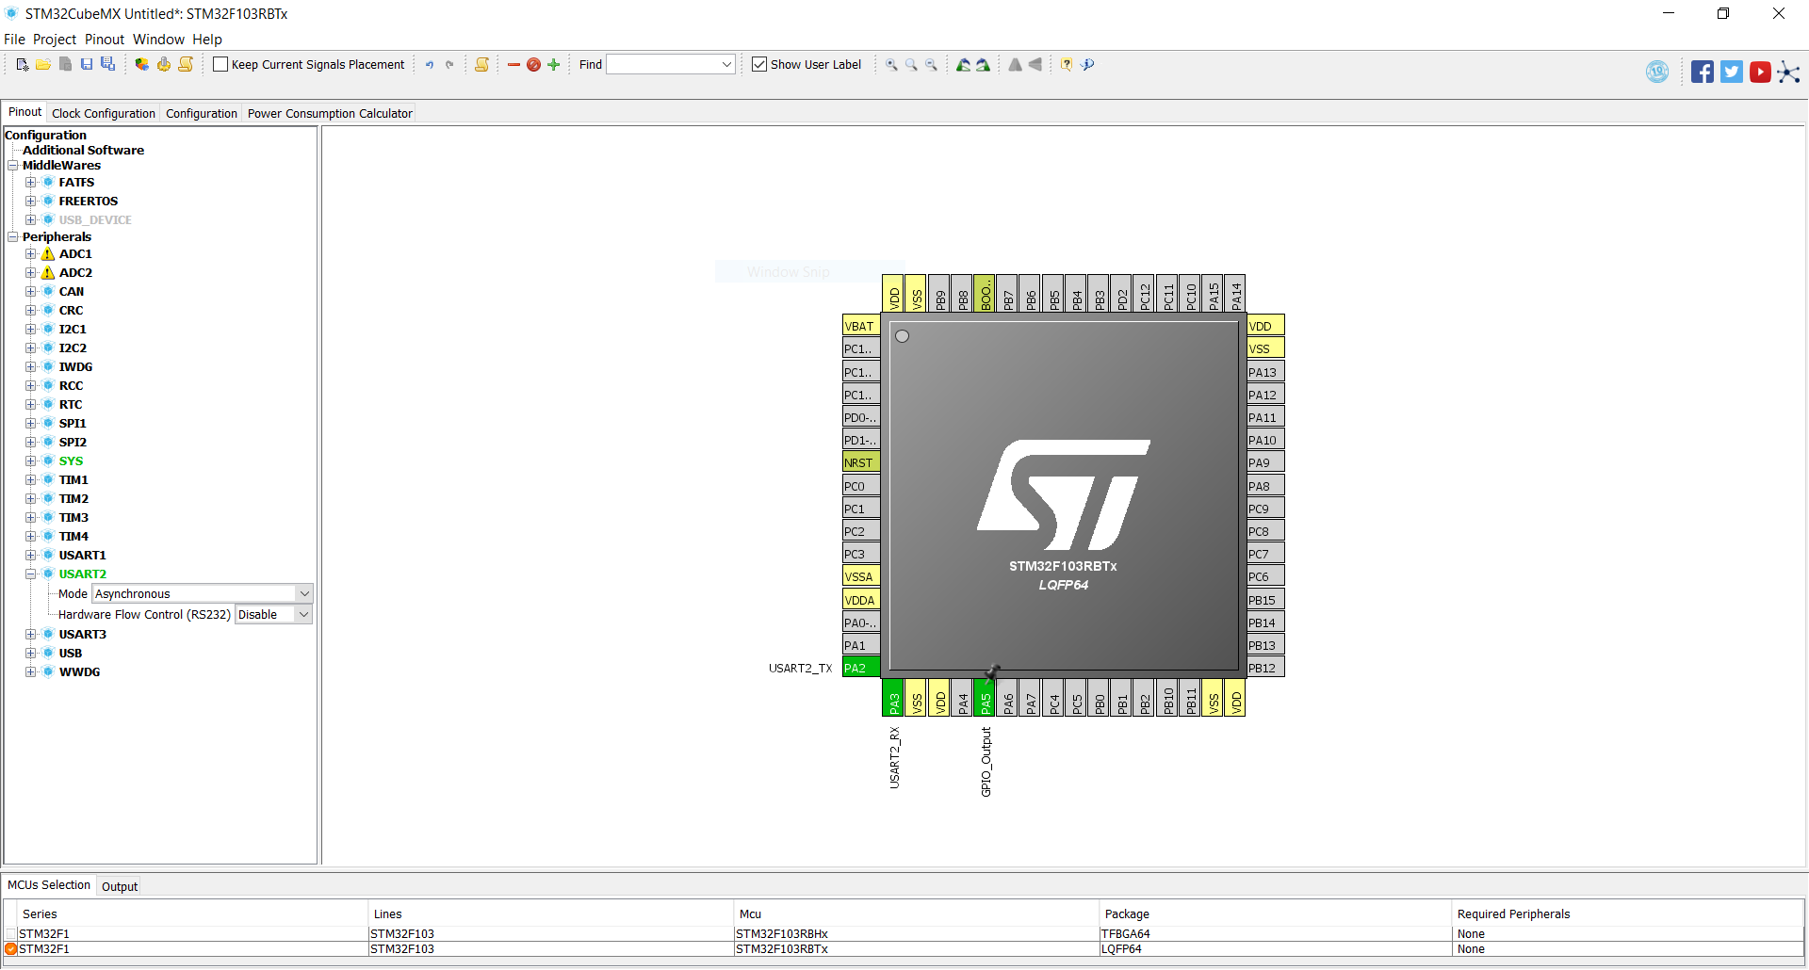Image resolution: width=1809 pixels, height=970 pixels.
Task: Select the RCC peripheral item
Action: (x=71, y=385)
